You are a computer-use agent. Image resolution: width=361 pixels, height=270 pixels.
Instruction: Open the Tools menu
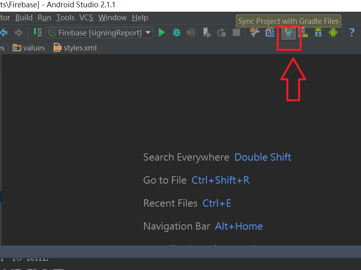coord(65,18)
